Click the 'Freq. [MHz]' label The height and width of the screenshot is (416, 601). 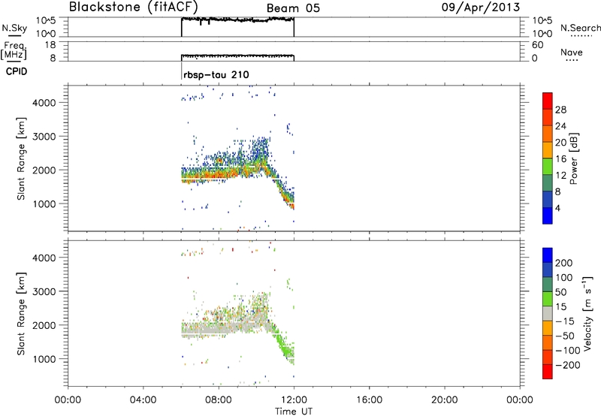coord(14,51)
